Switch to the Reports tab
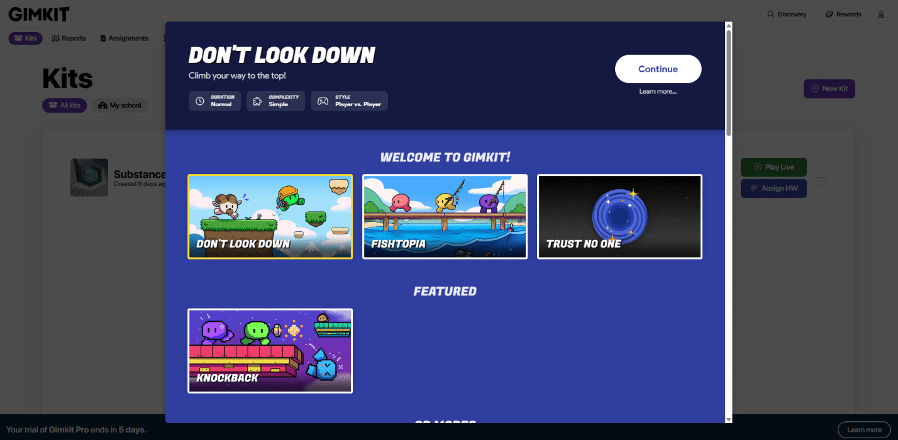Image resolution: width=898 pixels, height=440 pixels. coord(69,38)
